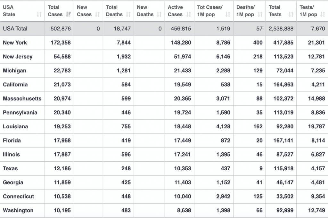Screen dimensions: 328x218
Task: Click sort icon for Deaths/1M pop
Action: [x=260, y=14]
